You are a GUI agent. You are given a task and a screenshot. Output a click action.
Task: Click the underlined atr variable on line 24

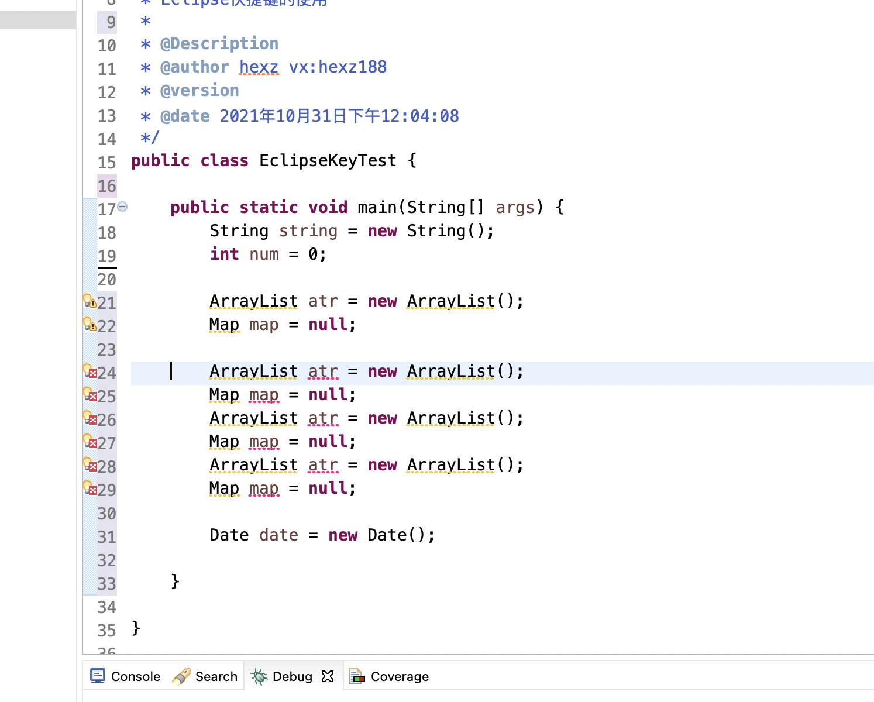[x=323, y=371]
